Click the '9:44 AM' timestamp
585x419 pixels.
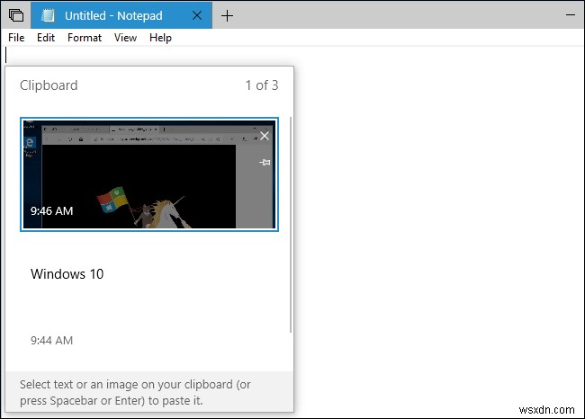(52, 341)
